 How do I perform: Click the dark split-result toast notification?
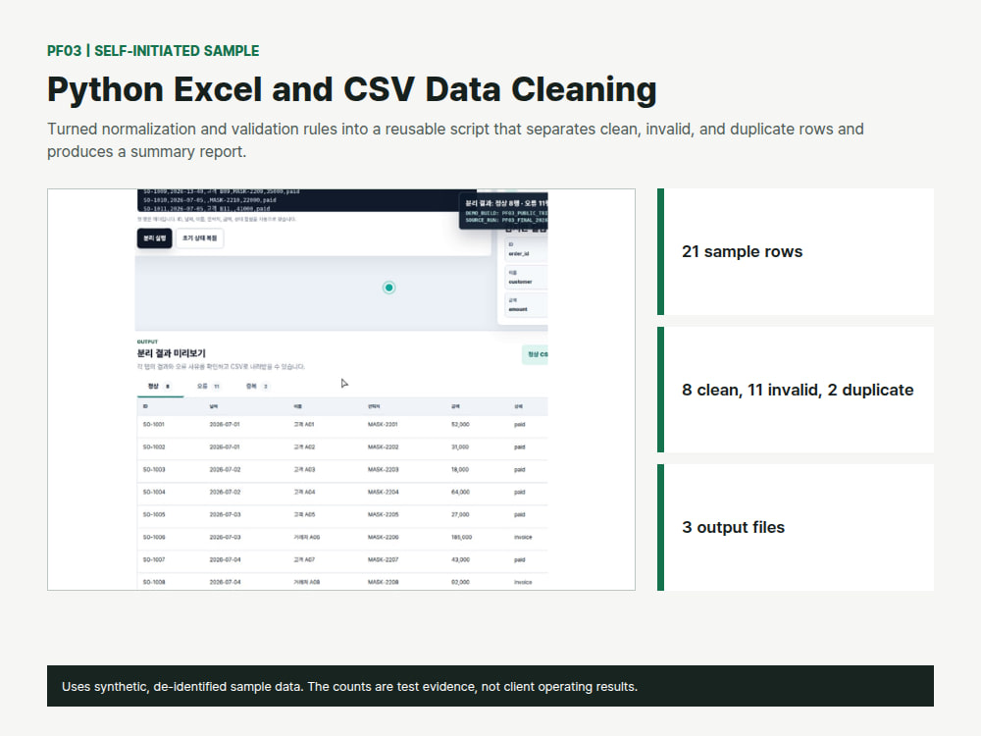pyautogui.click(x=503, y=212)
